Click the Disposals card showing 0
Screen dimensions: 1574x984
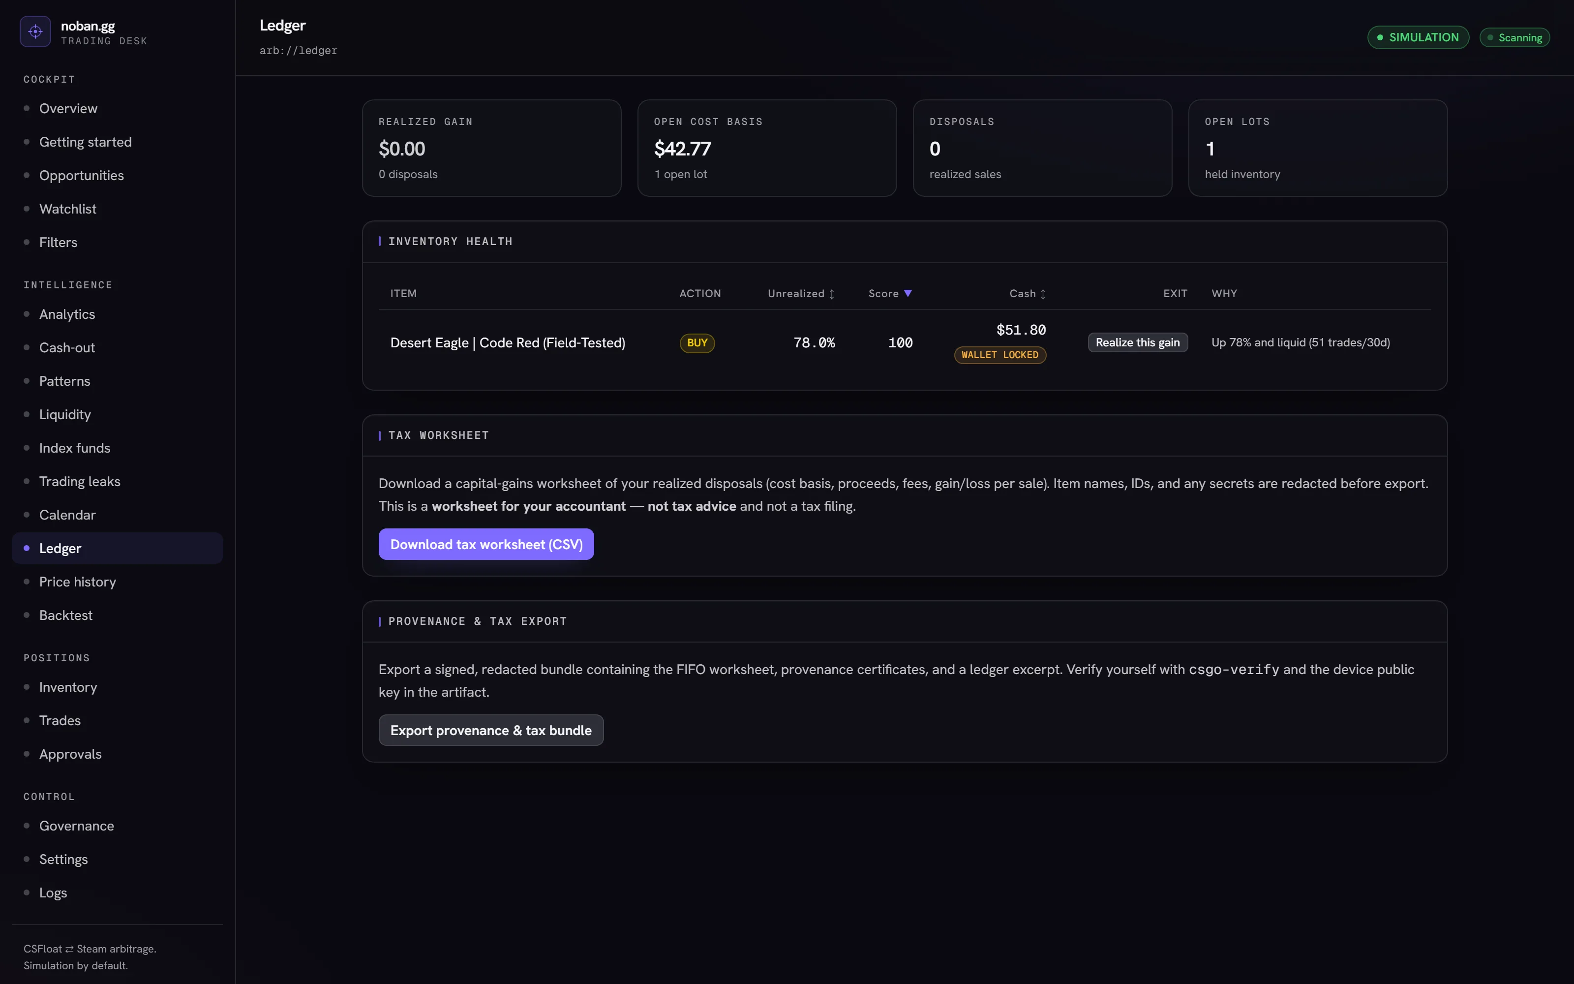pyautogui.click(x=1042, y=148)
